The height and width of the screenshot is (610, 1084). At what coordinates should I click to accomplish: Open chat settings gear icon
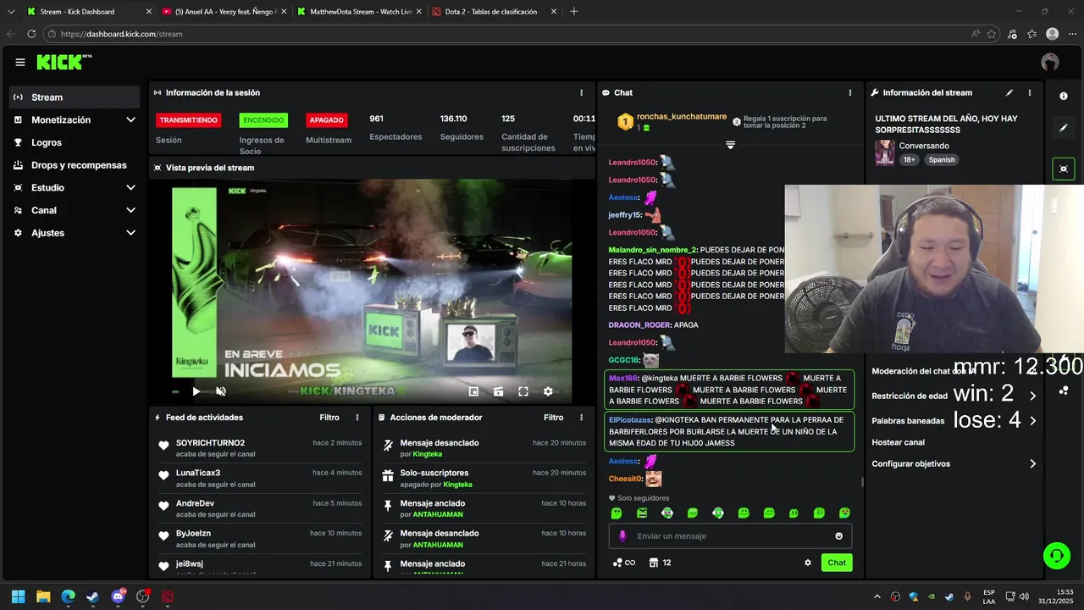pos(808,563)
